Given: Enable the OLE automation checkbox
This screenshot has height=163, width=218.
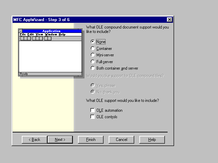Looking at the screenshot, I should (x=92, y=110).
